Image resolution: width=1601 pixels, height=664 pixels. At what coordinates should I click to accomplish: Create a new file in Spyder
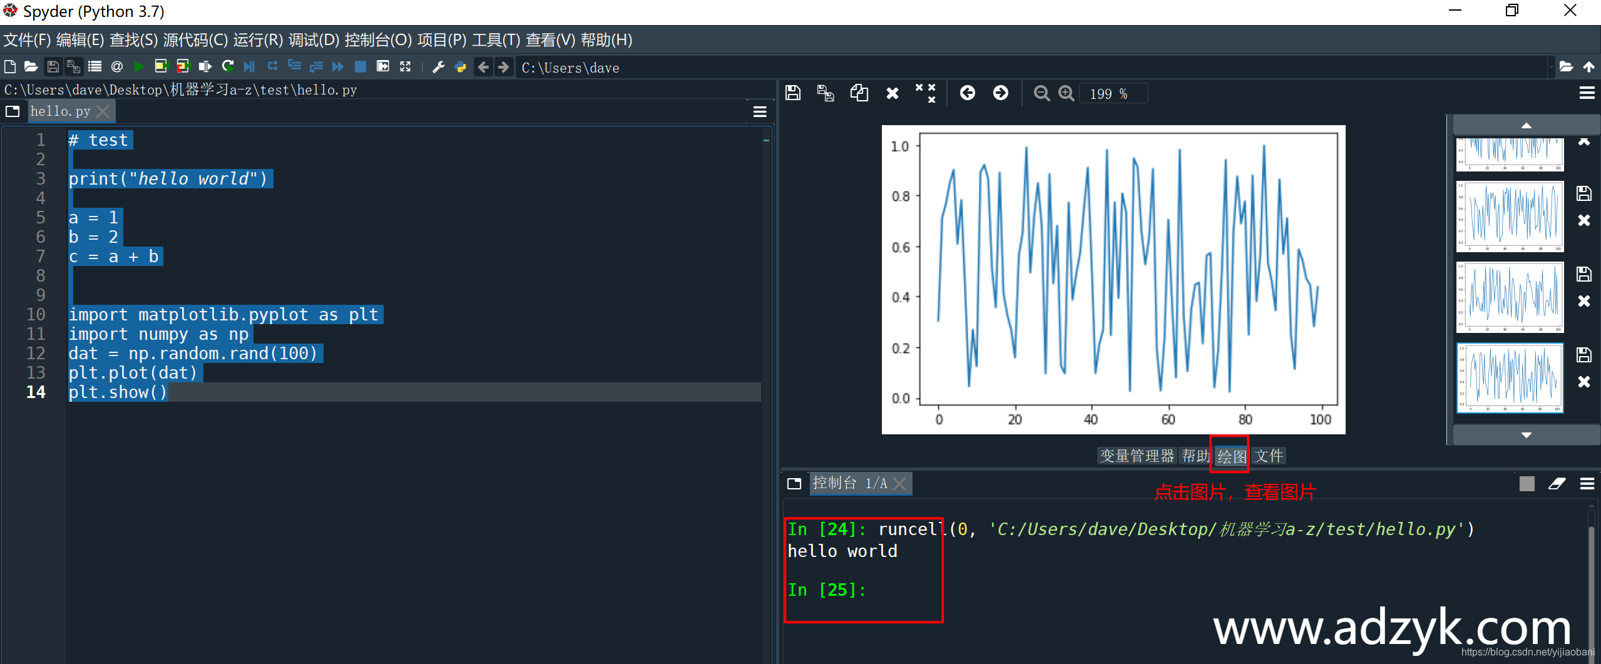[x=9, y=67]
